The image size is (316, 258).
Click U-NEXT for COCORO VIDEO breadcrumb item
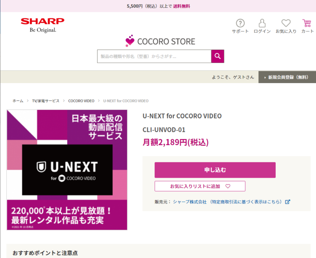(x=126, y=101)
